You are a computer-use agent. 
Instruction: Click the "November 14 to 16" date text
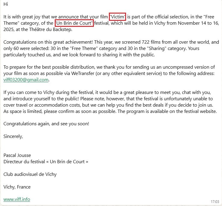click(198, 23)
